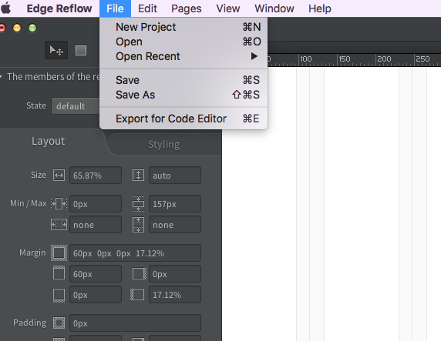The width and height of the screenshot is (441, 341).
Task: Expand the Open Recent submenu
Action: point(183,56)
